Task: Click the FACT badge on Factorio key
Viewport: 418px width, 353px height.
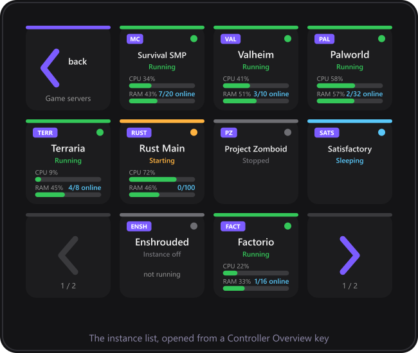Action: [x=233, y=227]
